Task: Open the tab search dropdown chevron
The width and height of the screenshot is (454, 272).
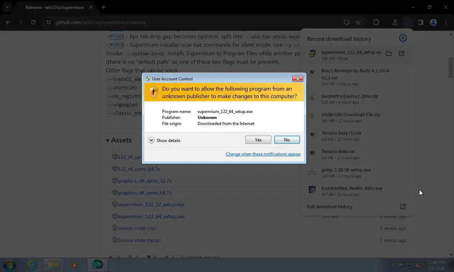Action: click(7, 7)
